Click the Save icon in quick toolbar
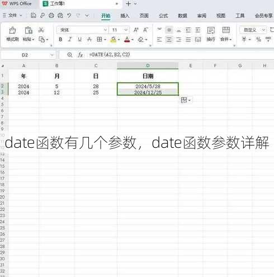Image resolution: width=274 pixels, height=277 pixels. click(x=34, y=16)
